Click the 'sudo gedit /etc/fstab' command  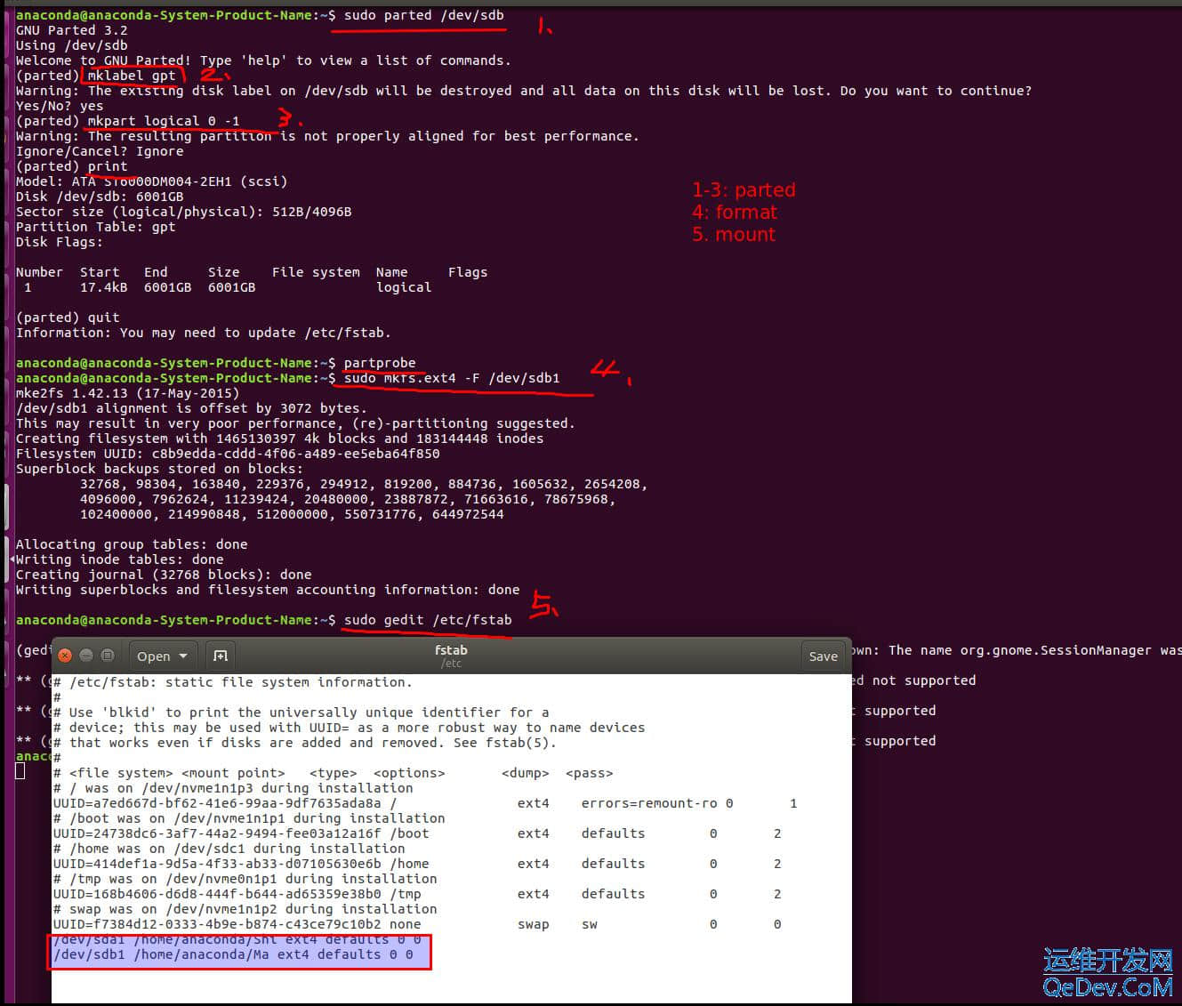[428, 620]
